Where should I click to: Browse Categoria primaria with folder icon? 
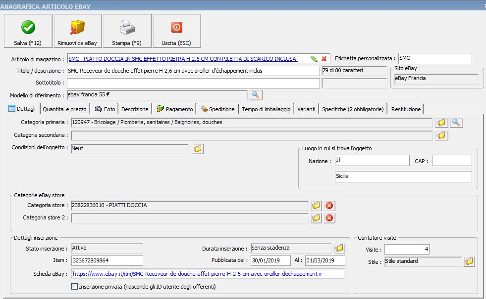click(441, 123)
